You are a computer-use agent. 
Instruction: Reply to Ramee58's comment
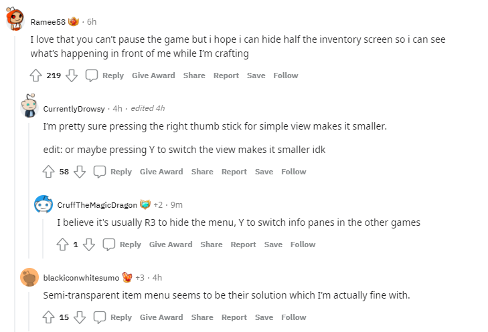click(x=105, y=75)
